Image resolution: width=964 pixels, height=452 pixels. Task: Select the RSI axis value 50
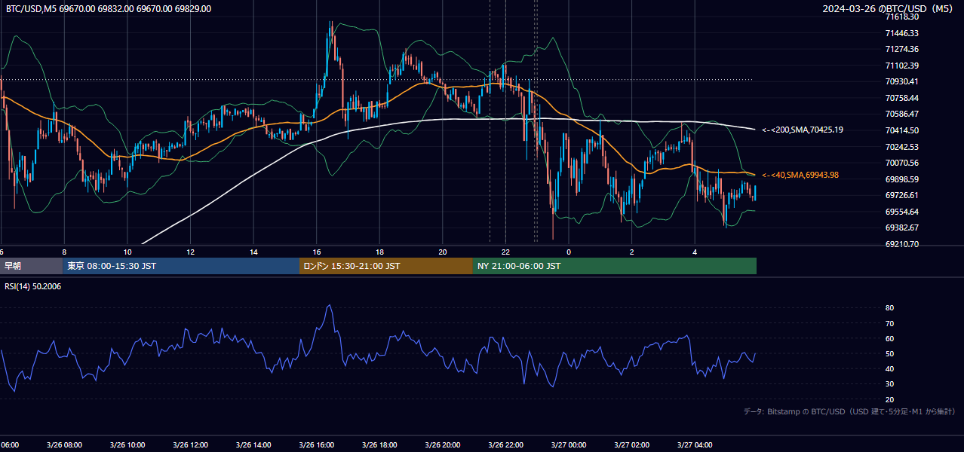point(890,353)
